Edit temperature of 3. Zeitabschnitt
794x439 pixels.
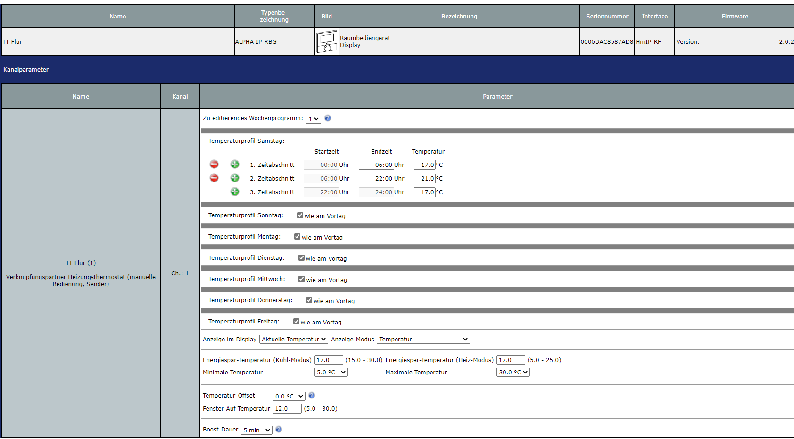(424, 192)
